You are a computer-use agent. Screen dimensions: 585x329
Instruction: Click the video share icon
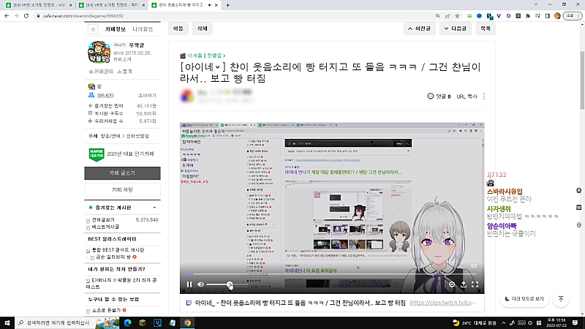point(463,284)
